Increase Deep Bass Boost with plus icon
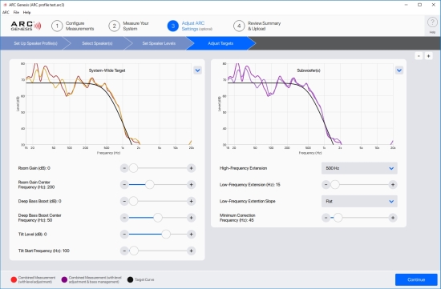This screenshot has height=289, width=441. coord(192,201)
